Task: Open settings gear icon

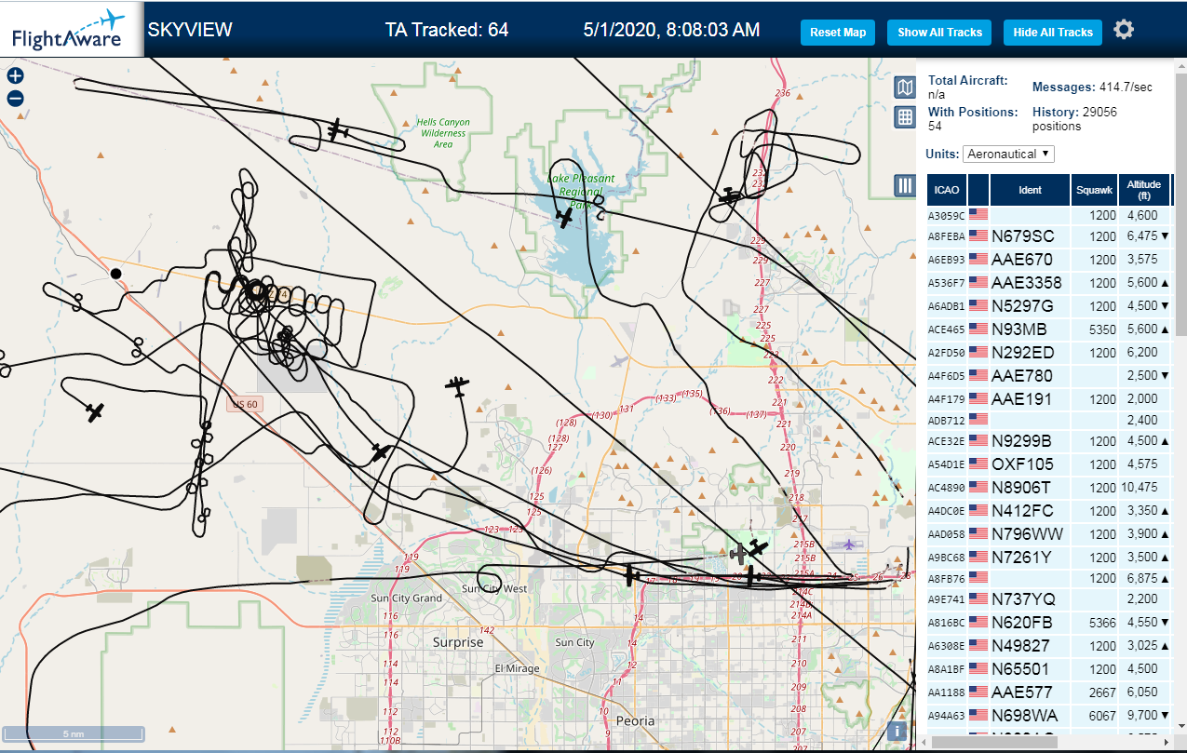Action: tap(1124, 30)
